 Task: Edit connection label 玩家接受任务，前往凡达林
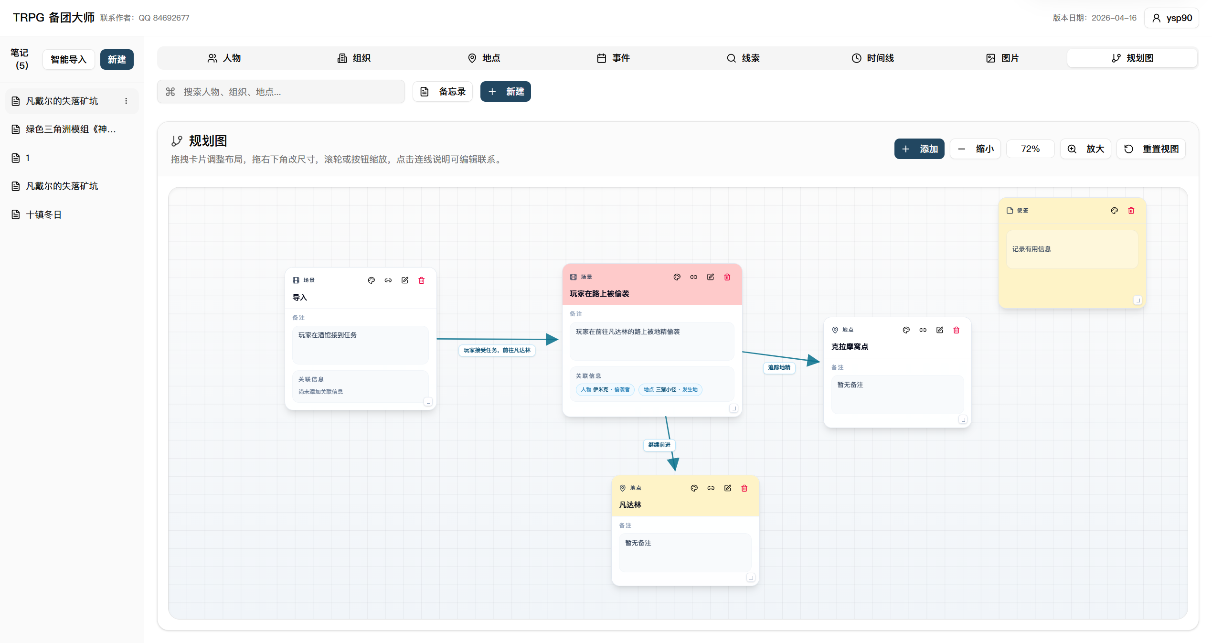pyautogui.click(x=497, y=350)
